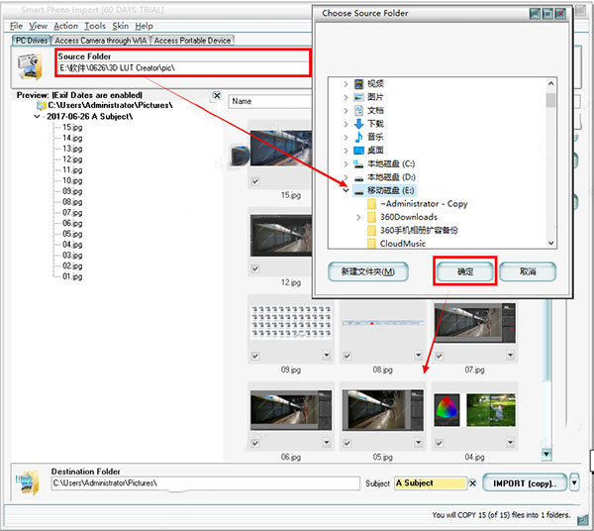Select the Pictures (图片) library icon
The height and width of the screenshot is (531, 594).
point(358,97)
